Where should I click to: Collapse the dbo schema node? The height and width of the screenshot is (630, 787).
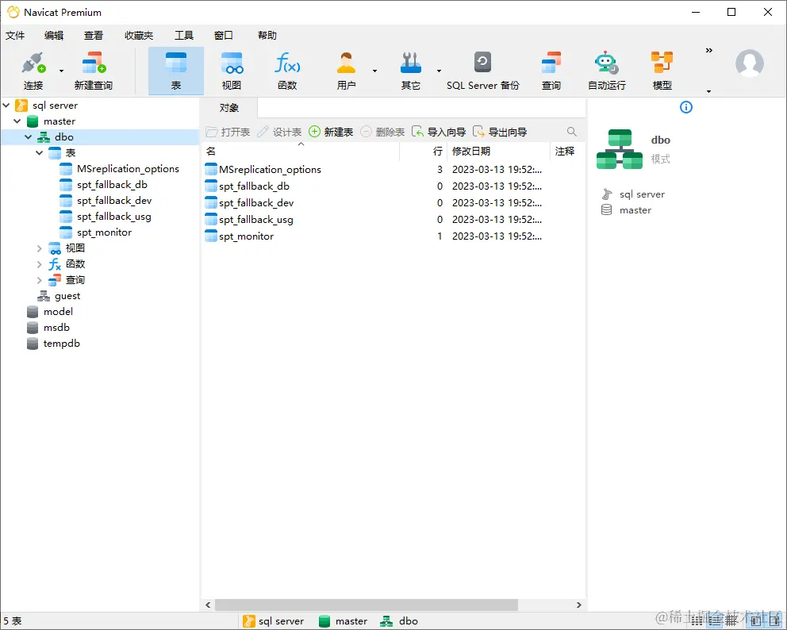28,137
